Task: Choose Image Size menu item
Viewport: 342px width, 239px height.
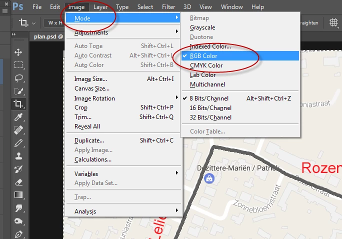Action: [124, 79]
